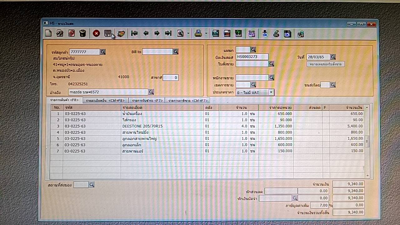This screenshot has height=225, width=400.
Task: Click customer code field 7777777
Action: (x=84, y=52)
